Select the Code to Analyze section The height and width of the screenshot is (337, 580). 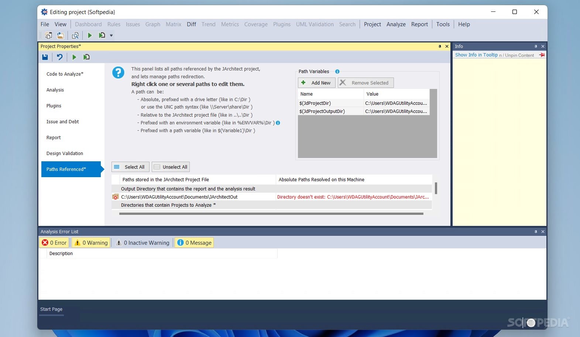pos(71,74)
